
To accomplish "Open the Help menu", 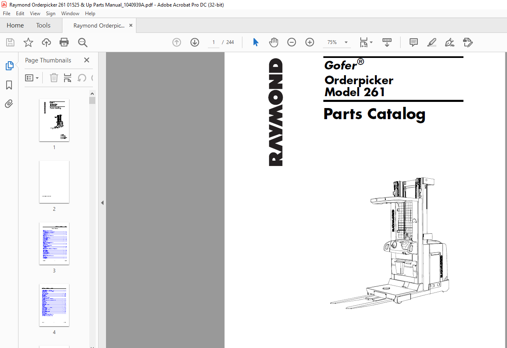I will [90, 14].
